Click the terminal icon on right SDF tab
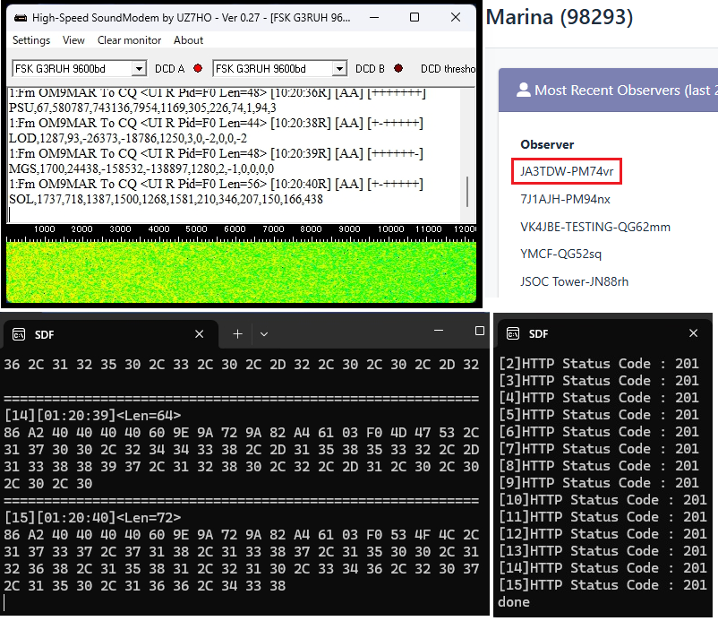Viewport: 718px width, 621px height. click(513, 333)
